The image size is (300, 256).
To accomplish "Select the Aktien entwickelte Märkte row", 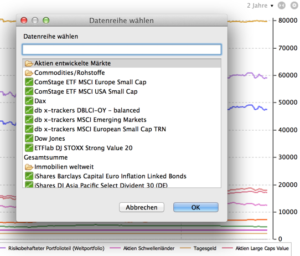I will [x=122, y=63].
